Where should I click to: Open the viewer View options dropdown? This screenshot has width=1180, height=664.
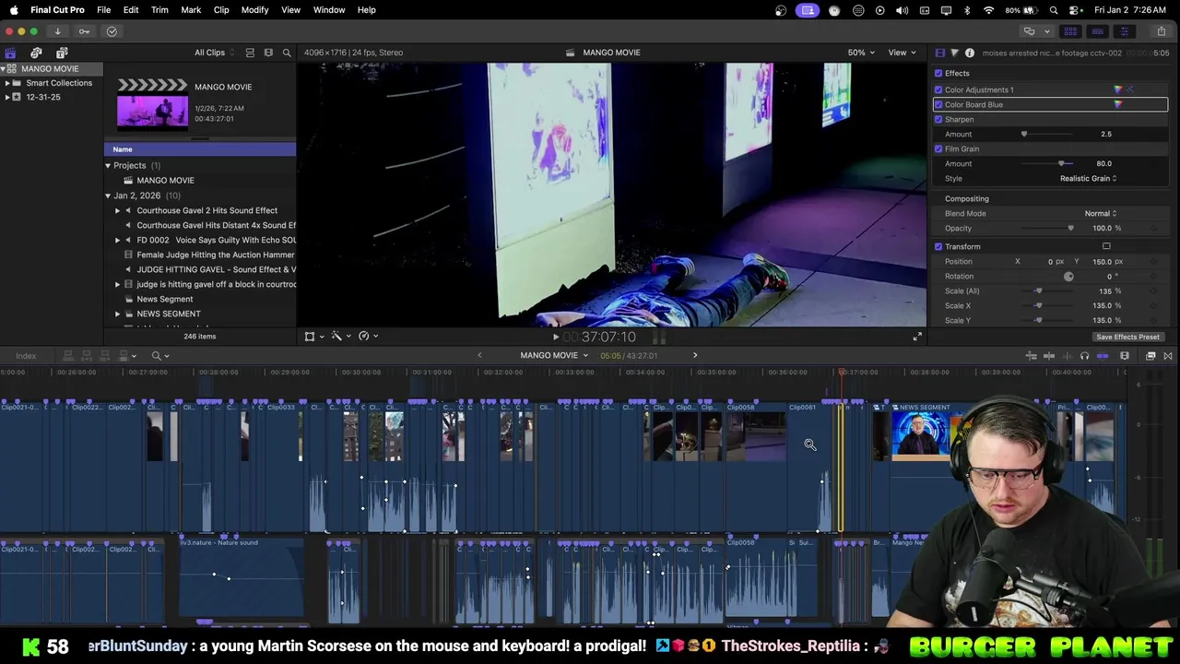click(x=901, y=53)
